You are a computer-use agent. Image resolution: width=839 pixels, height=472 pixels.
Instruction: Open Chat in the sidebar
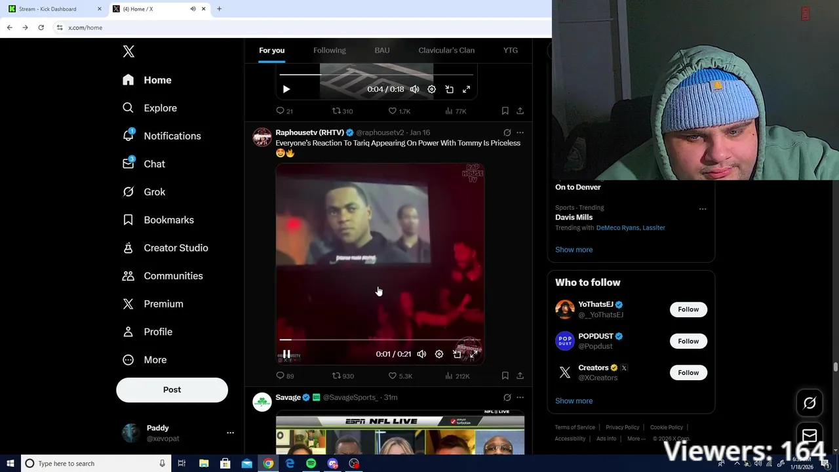pos(144,164)
